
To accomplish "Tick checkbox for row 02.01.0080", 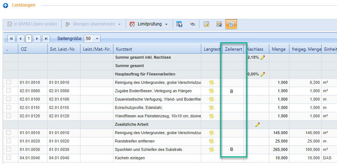I will [x=8, y=91].
